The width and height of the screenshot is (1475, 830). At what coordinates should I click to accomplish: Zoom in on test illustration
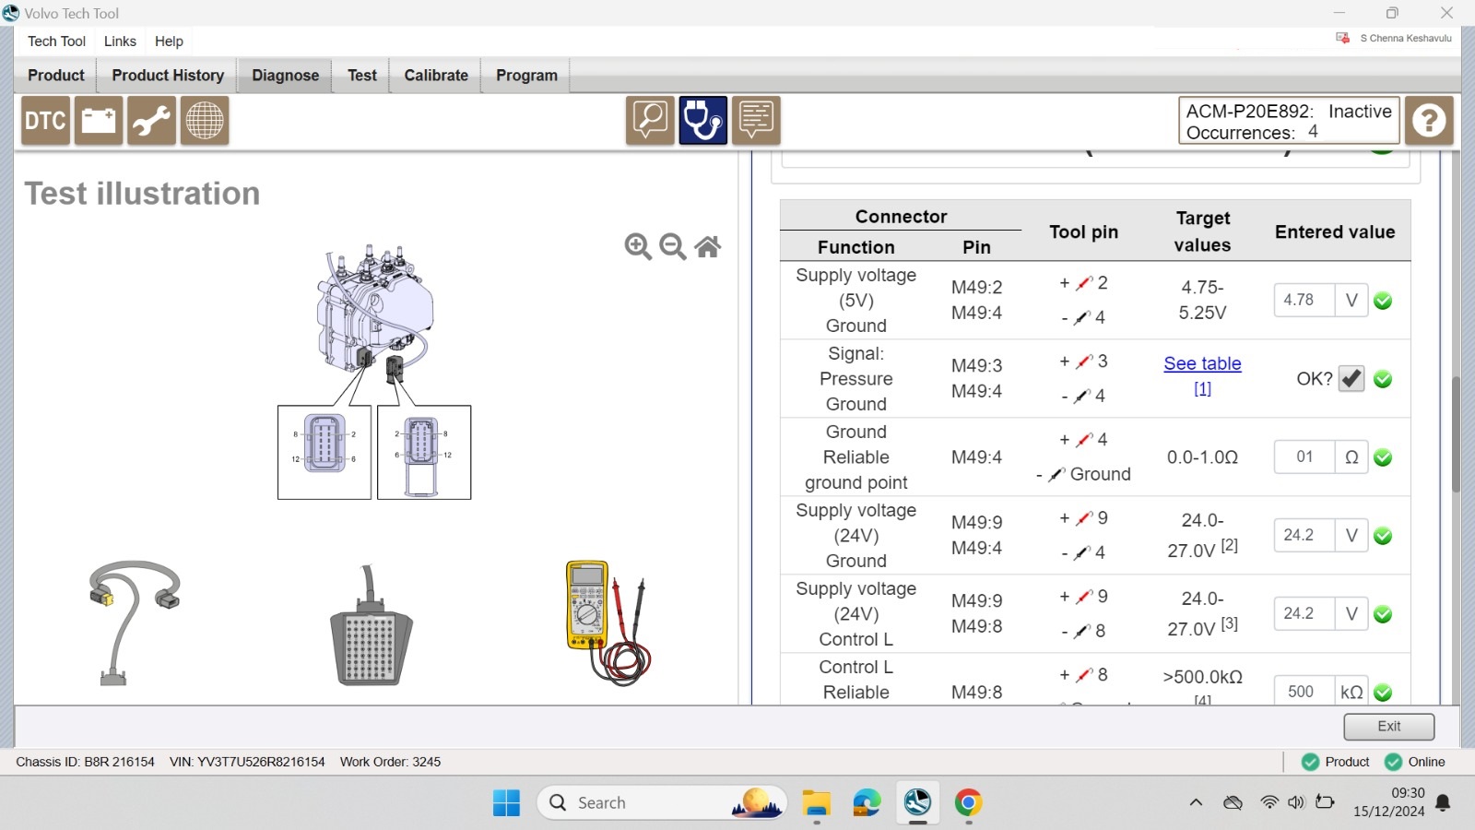(638, 246)
